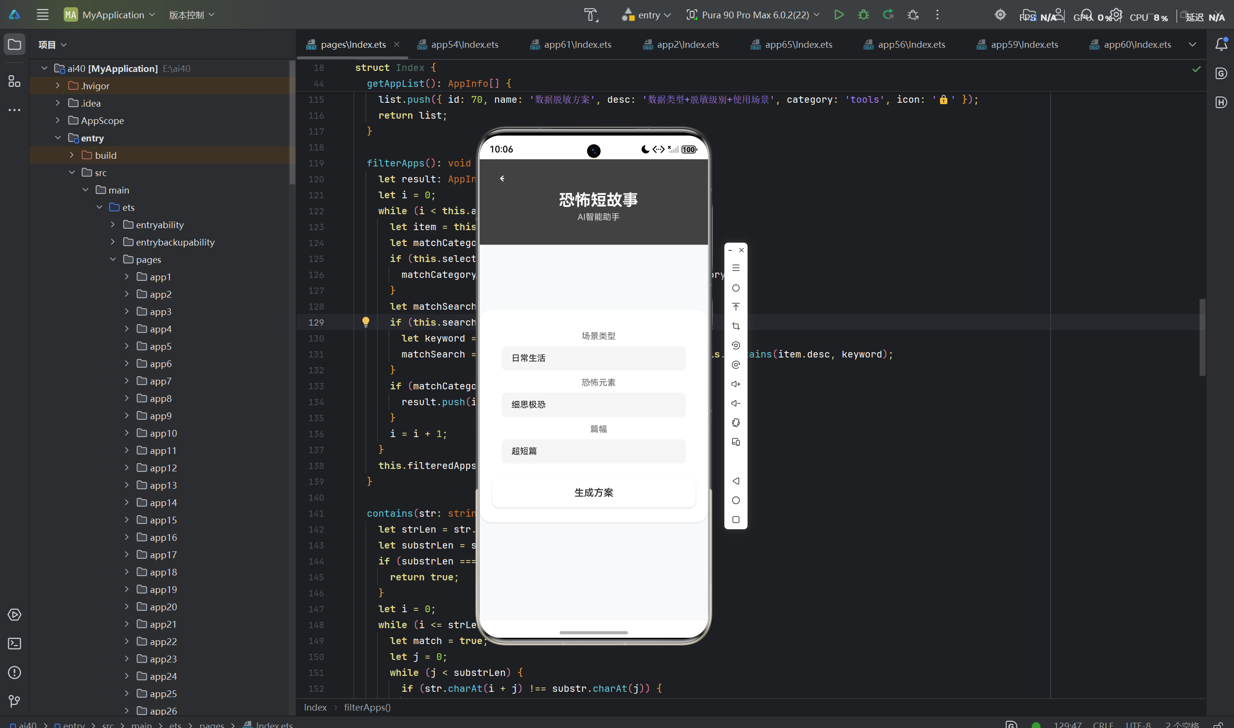This screenshot has width=1234, height=728.
Task: Open the 项目 view dropdown
Action: 53,45
